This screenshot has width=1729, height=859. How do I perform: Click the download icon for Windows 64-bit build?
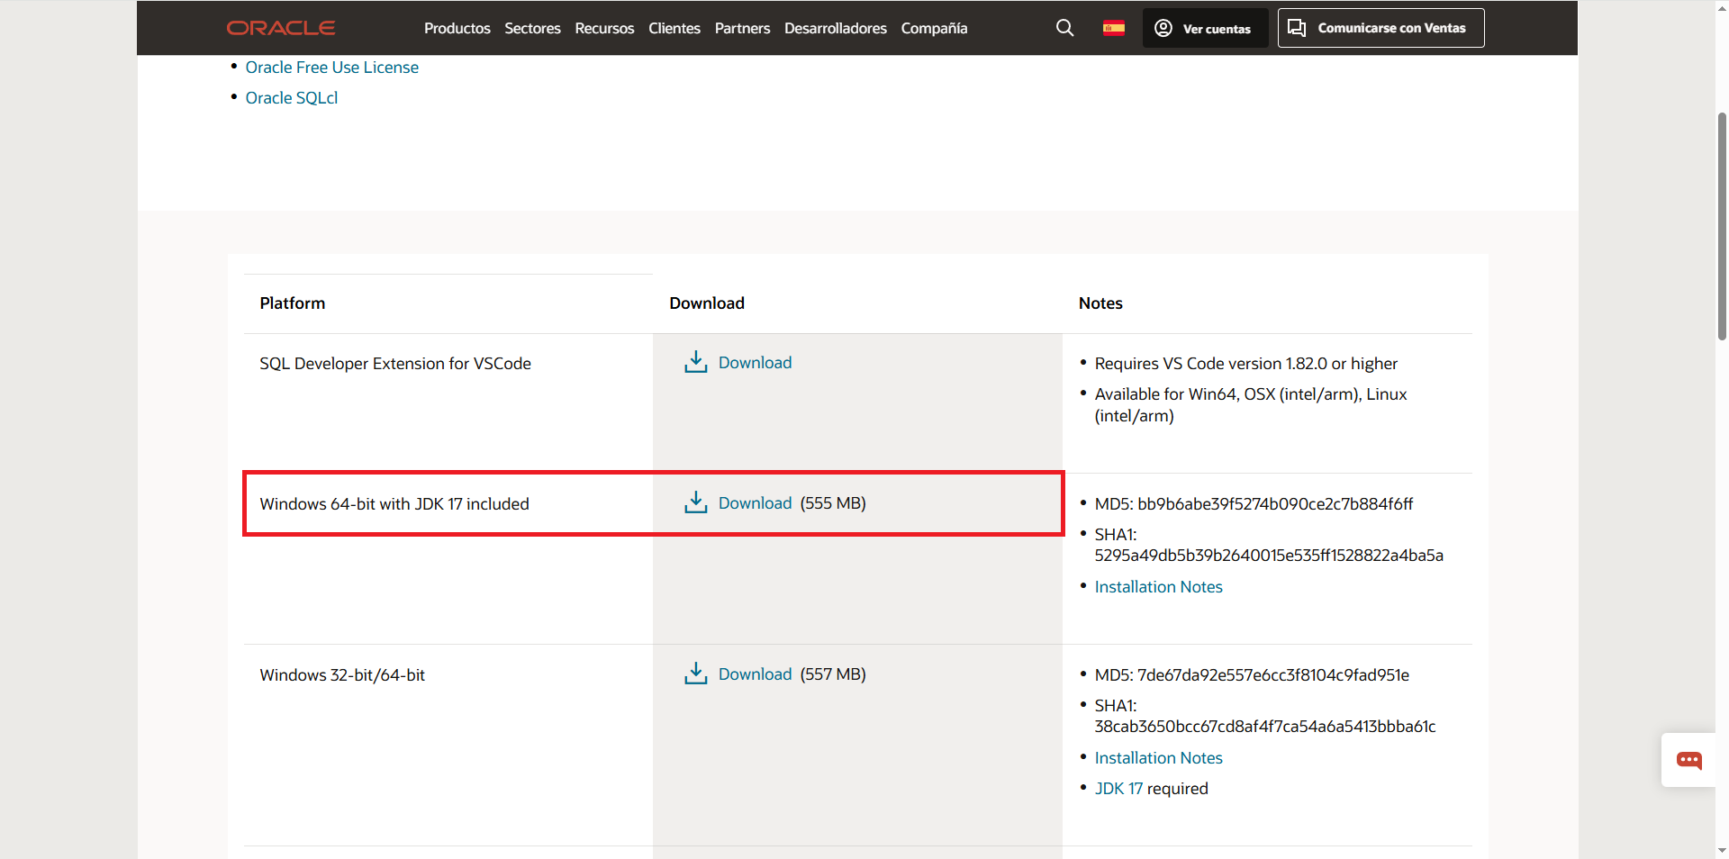pos(694,502)
